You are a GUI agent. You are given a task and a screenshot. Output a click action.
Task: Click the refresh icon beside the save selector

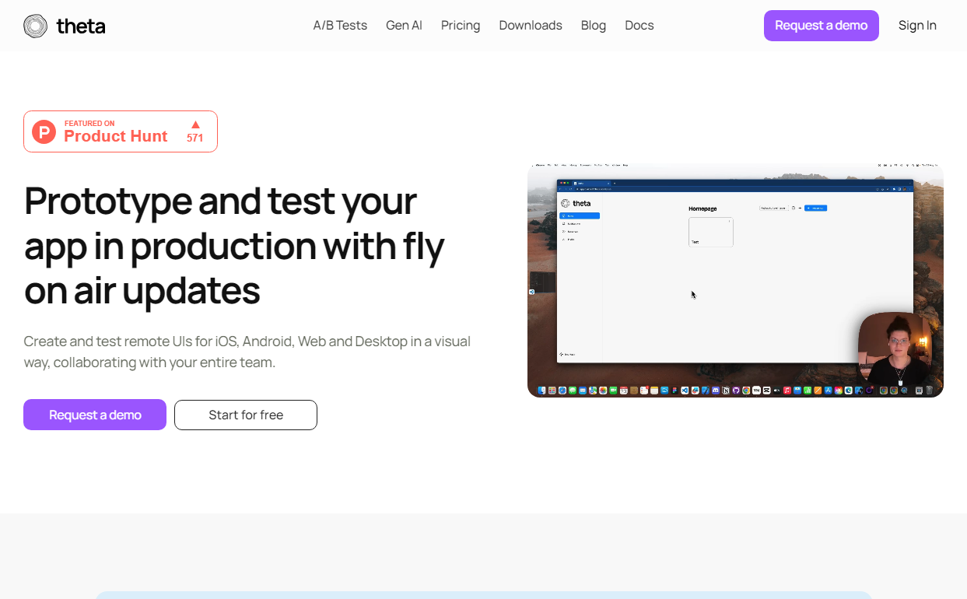point(793,208)
